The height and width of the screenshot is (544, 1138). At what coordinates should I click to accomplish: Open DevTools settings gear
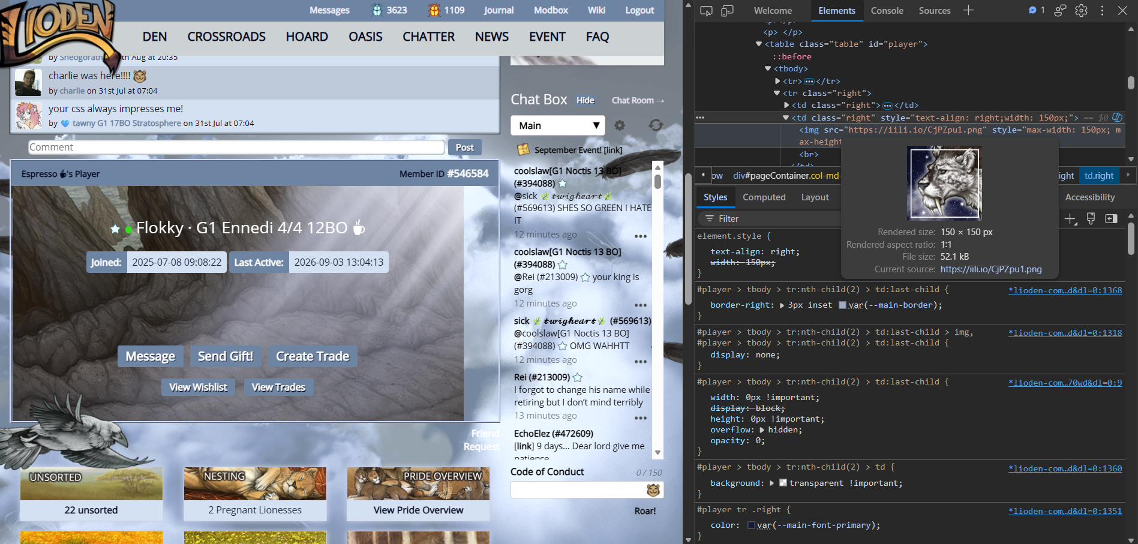(x=1081, y=11)
